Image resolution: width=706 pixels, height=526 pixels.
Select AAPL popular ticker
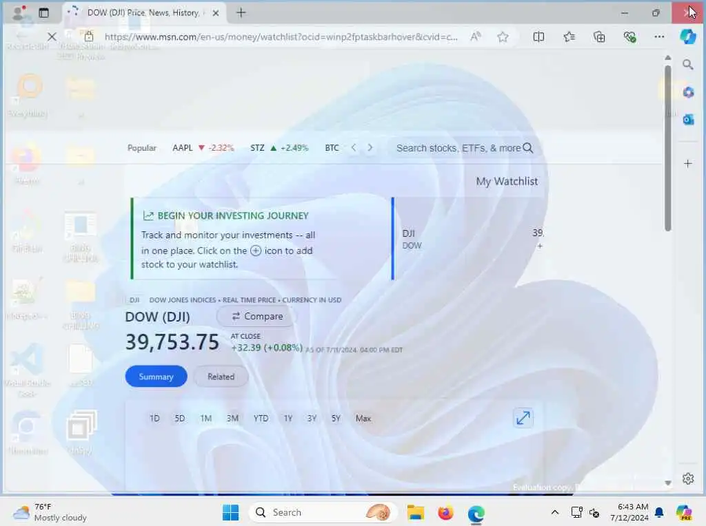[x=203, y=148]
